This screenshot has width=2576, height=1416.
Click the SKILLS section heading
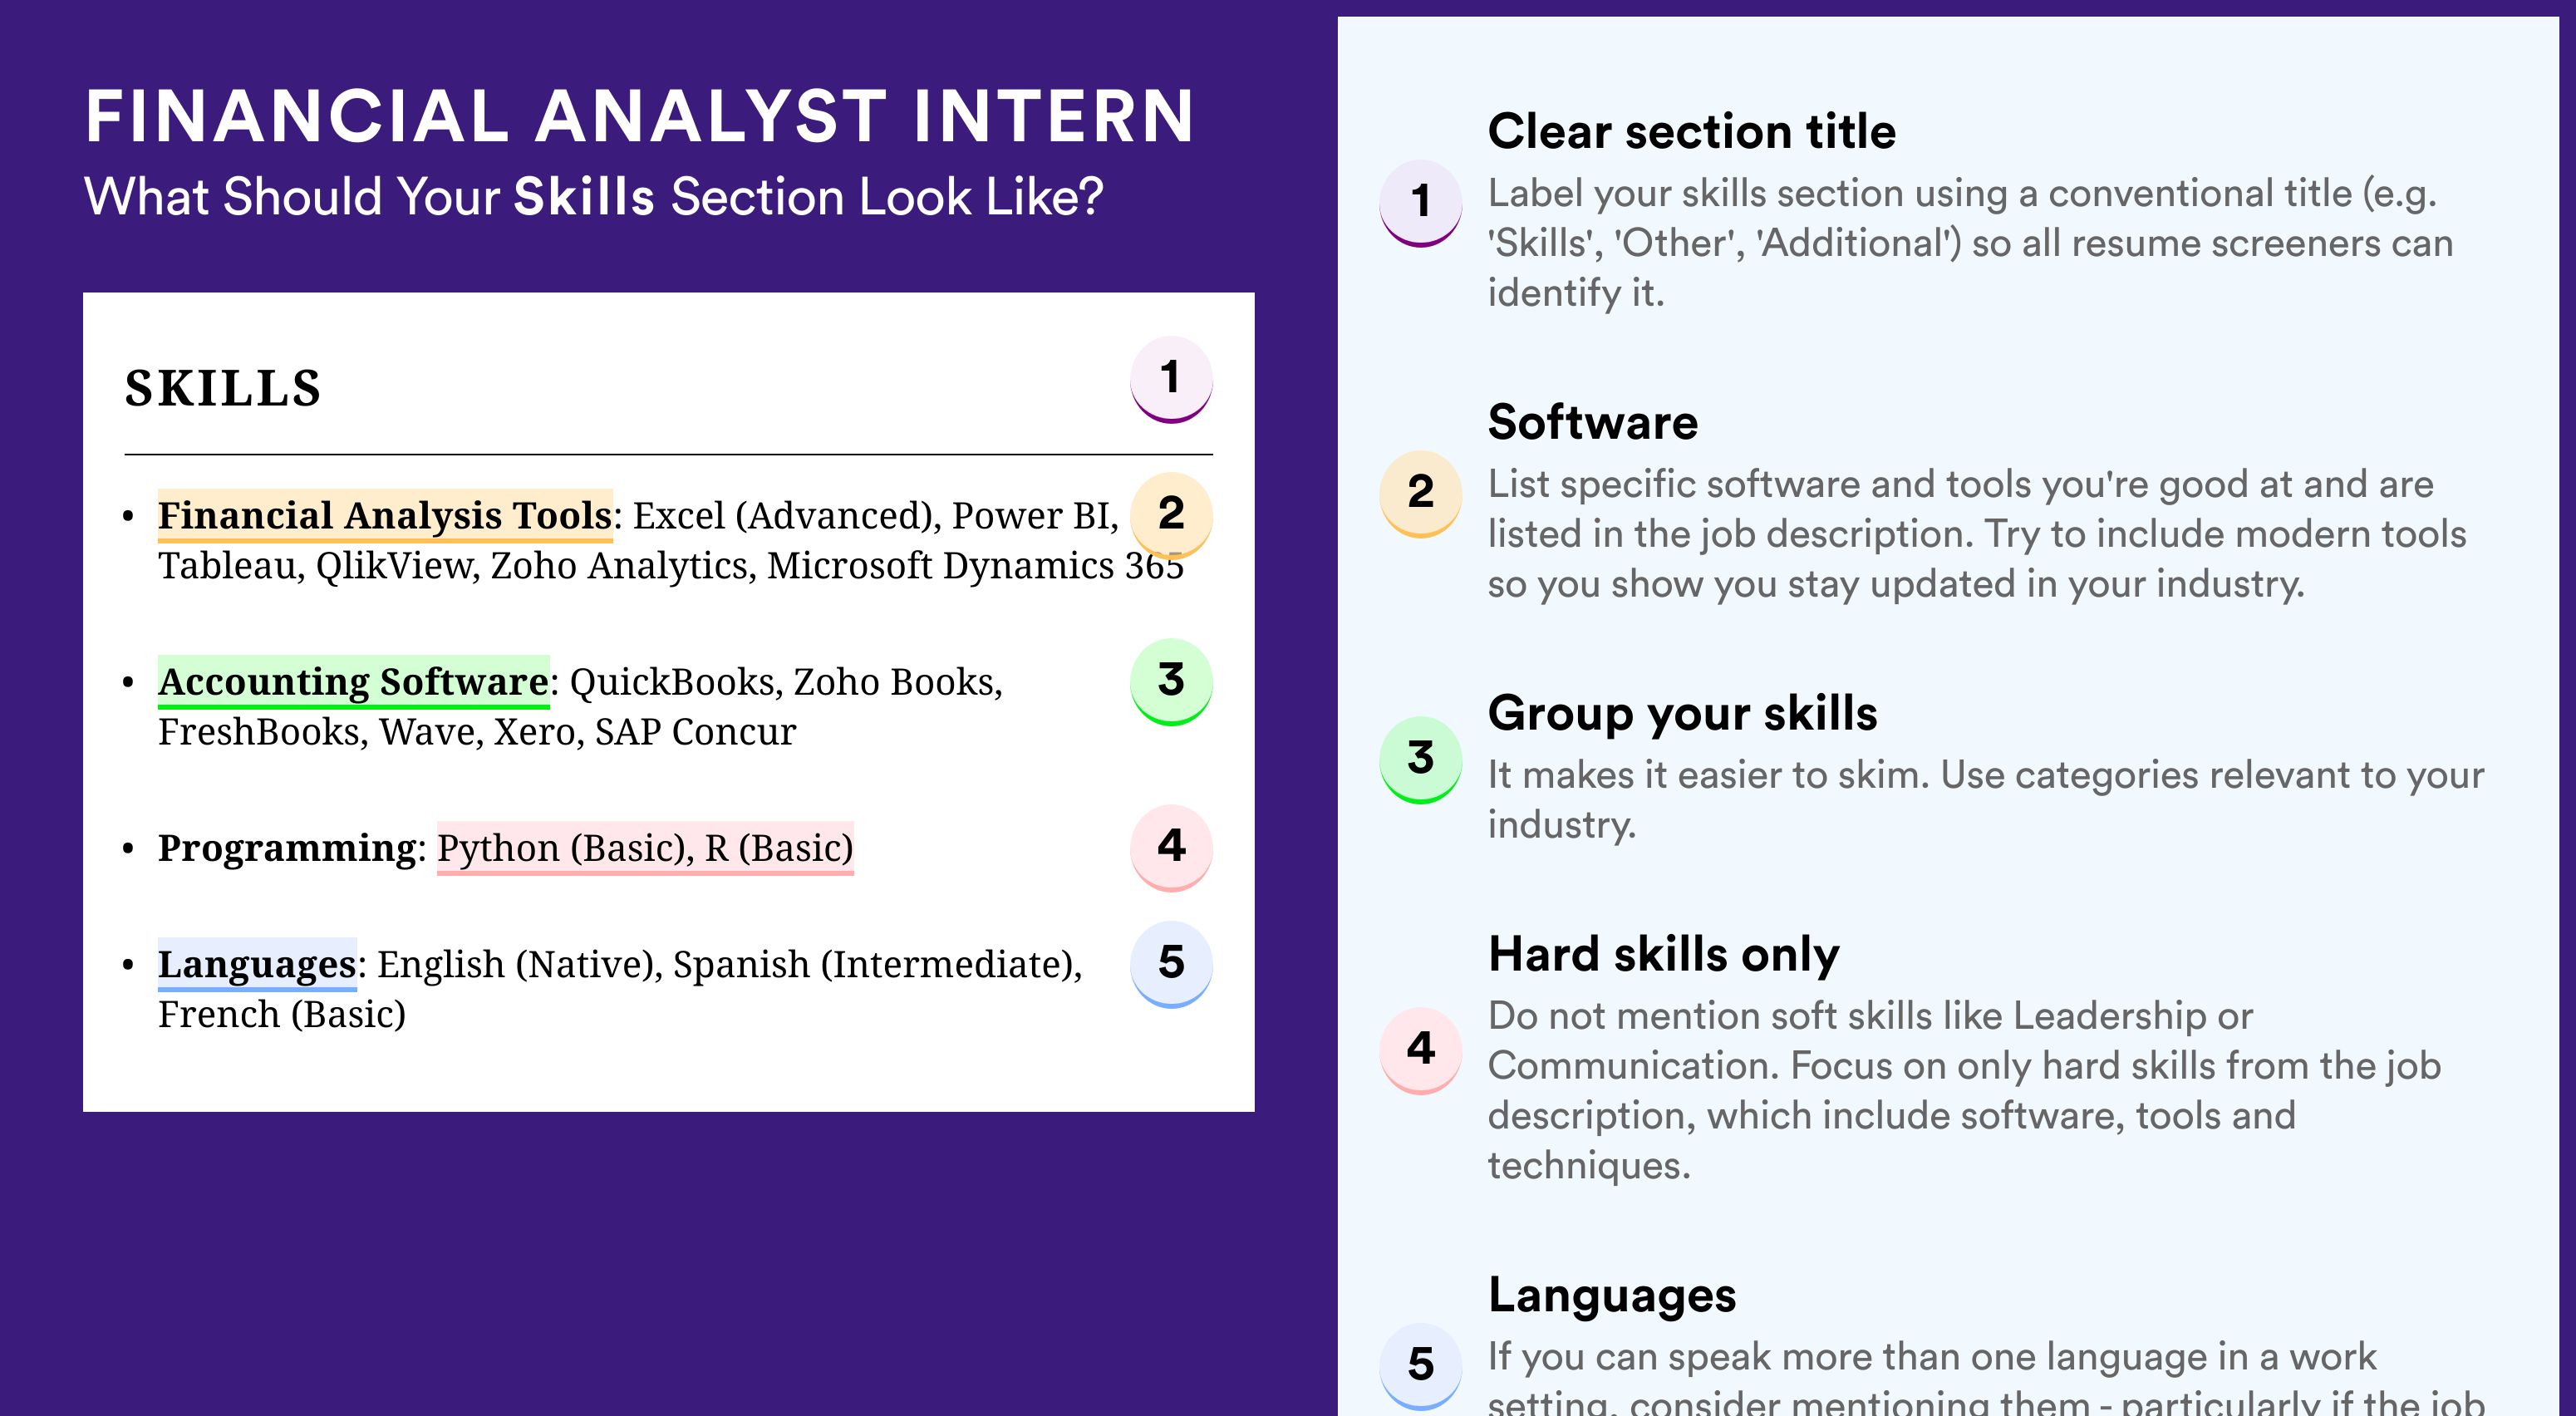pos(223,388)
